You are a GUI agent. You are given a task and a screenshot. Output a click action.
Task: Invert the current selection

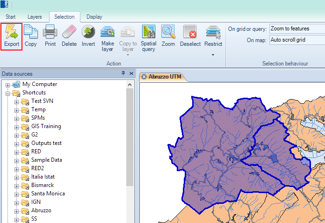[88, 36]
